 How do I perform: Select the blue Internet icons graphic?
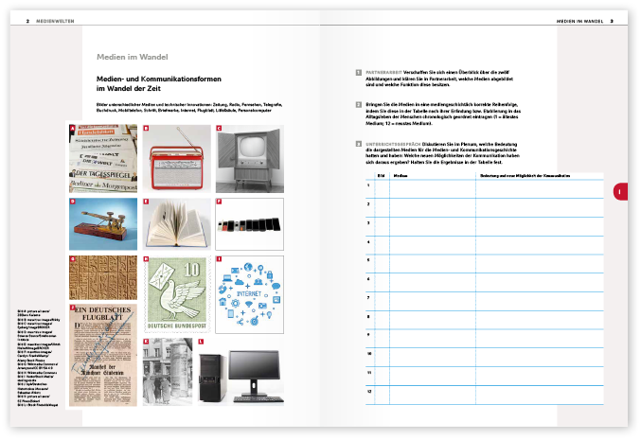(x=248, y=292)
